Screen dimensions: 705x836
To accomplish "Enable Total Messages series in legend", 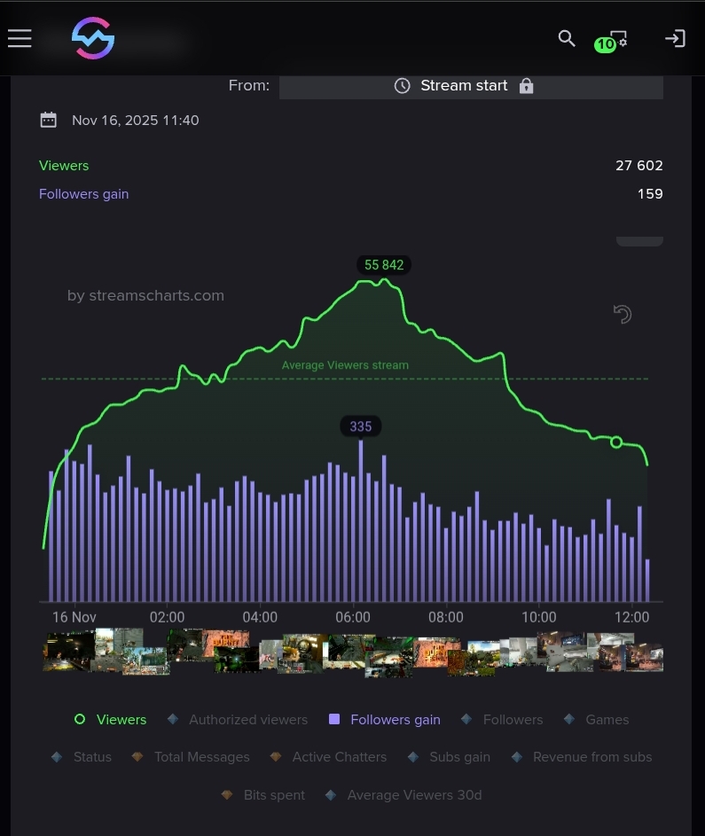I will tap(191, 756).
